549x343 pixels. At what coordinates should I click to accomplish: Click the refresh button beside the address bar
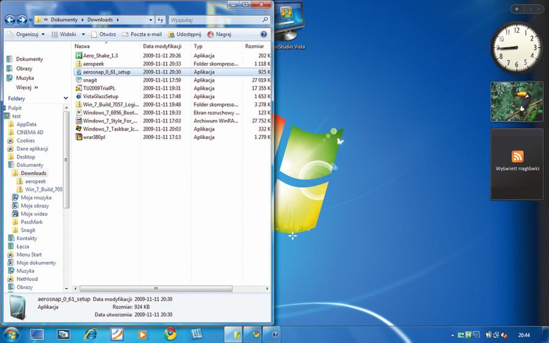pos(160,20)
